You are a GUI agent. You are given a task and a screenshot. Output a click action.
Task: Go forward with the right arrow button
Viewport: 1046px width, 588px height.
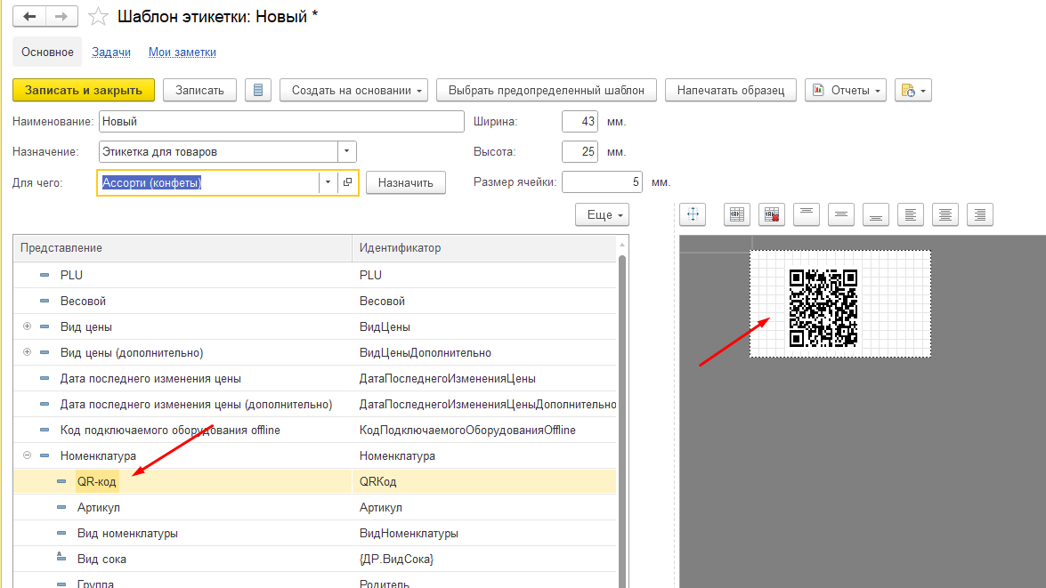click(61, 17)
